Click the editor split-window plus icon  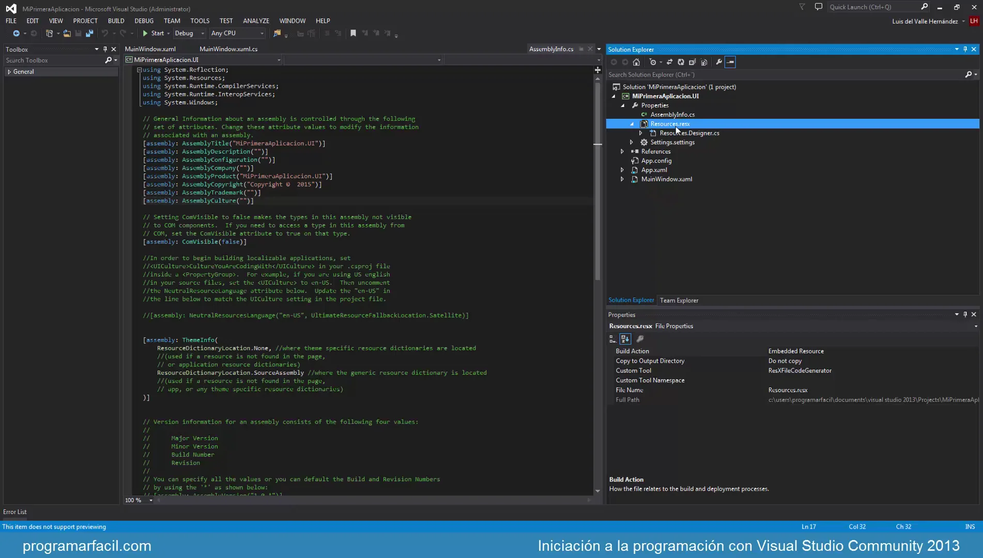tap(597, 70)
